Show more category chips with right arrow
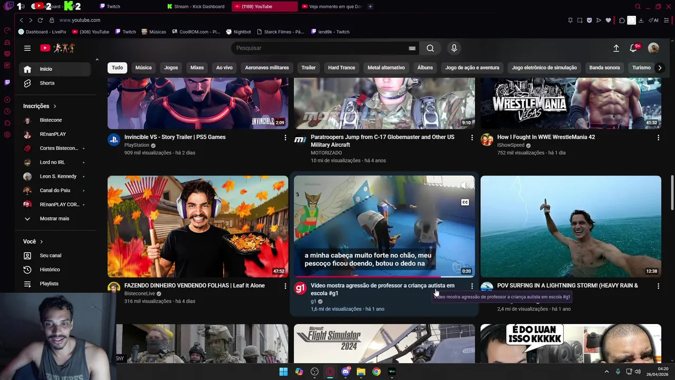675x380 pixels. click(x=659, y=68)
